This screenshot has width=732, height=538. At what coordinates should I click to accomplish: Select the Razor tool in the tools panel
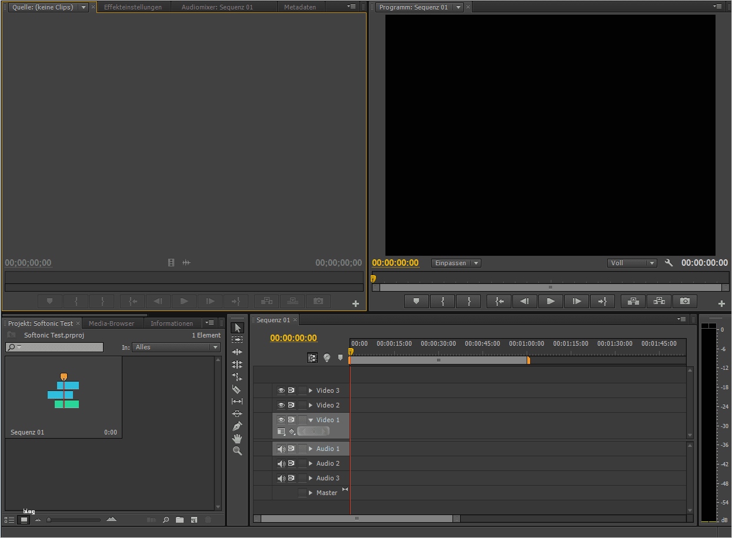(x=237, y=389)
